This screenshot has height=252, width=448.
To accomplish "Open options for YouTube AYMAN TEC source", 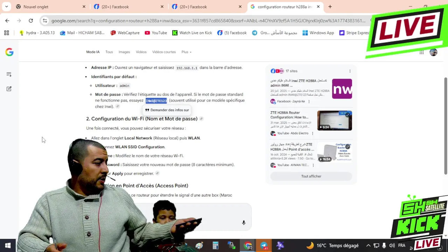I will click(x=313, y=165).
